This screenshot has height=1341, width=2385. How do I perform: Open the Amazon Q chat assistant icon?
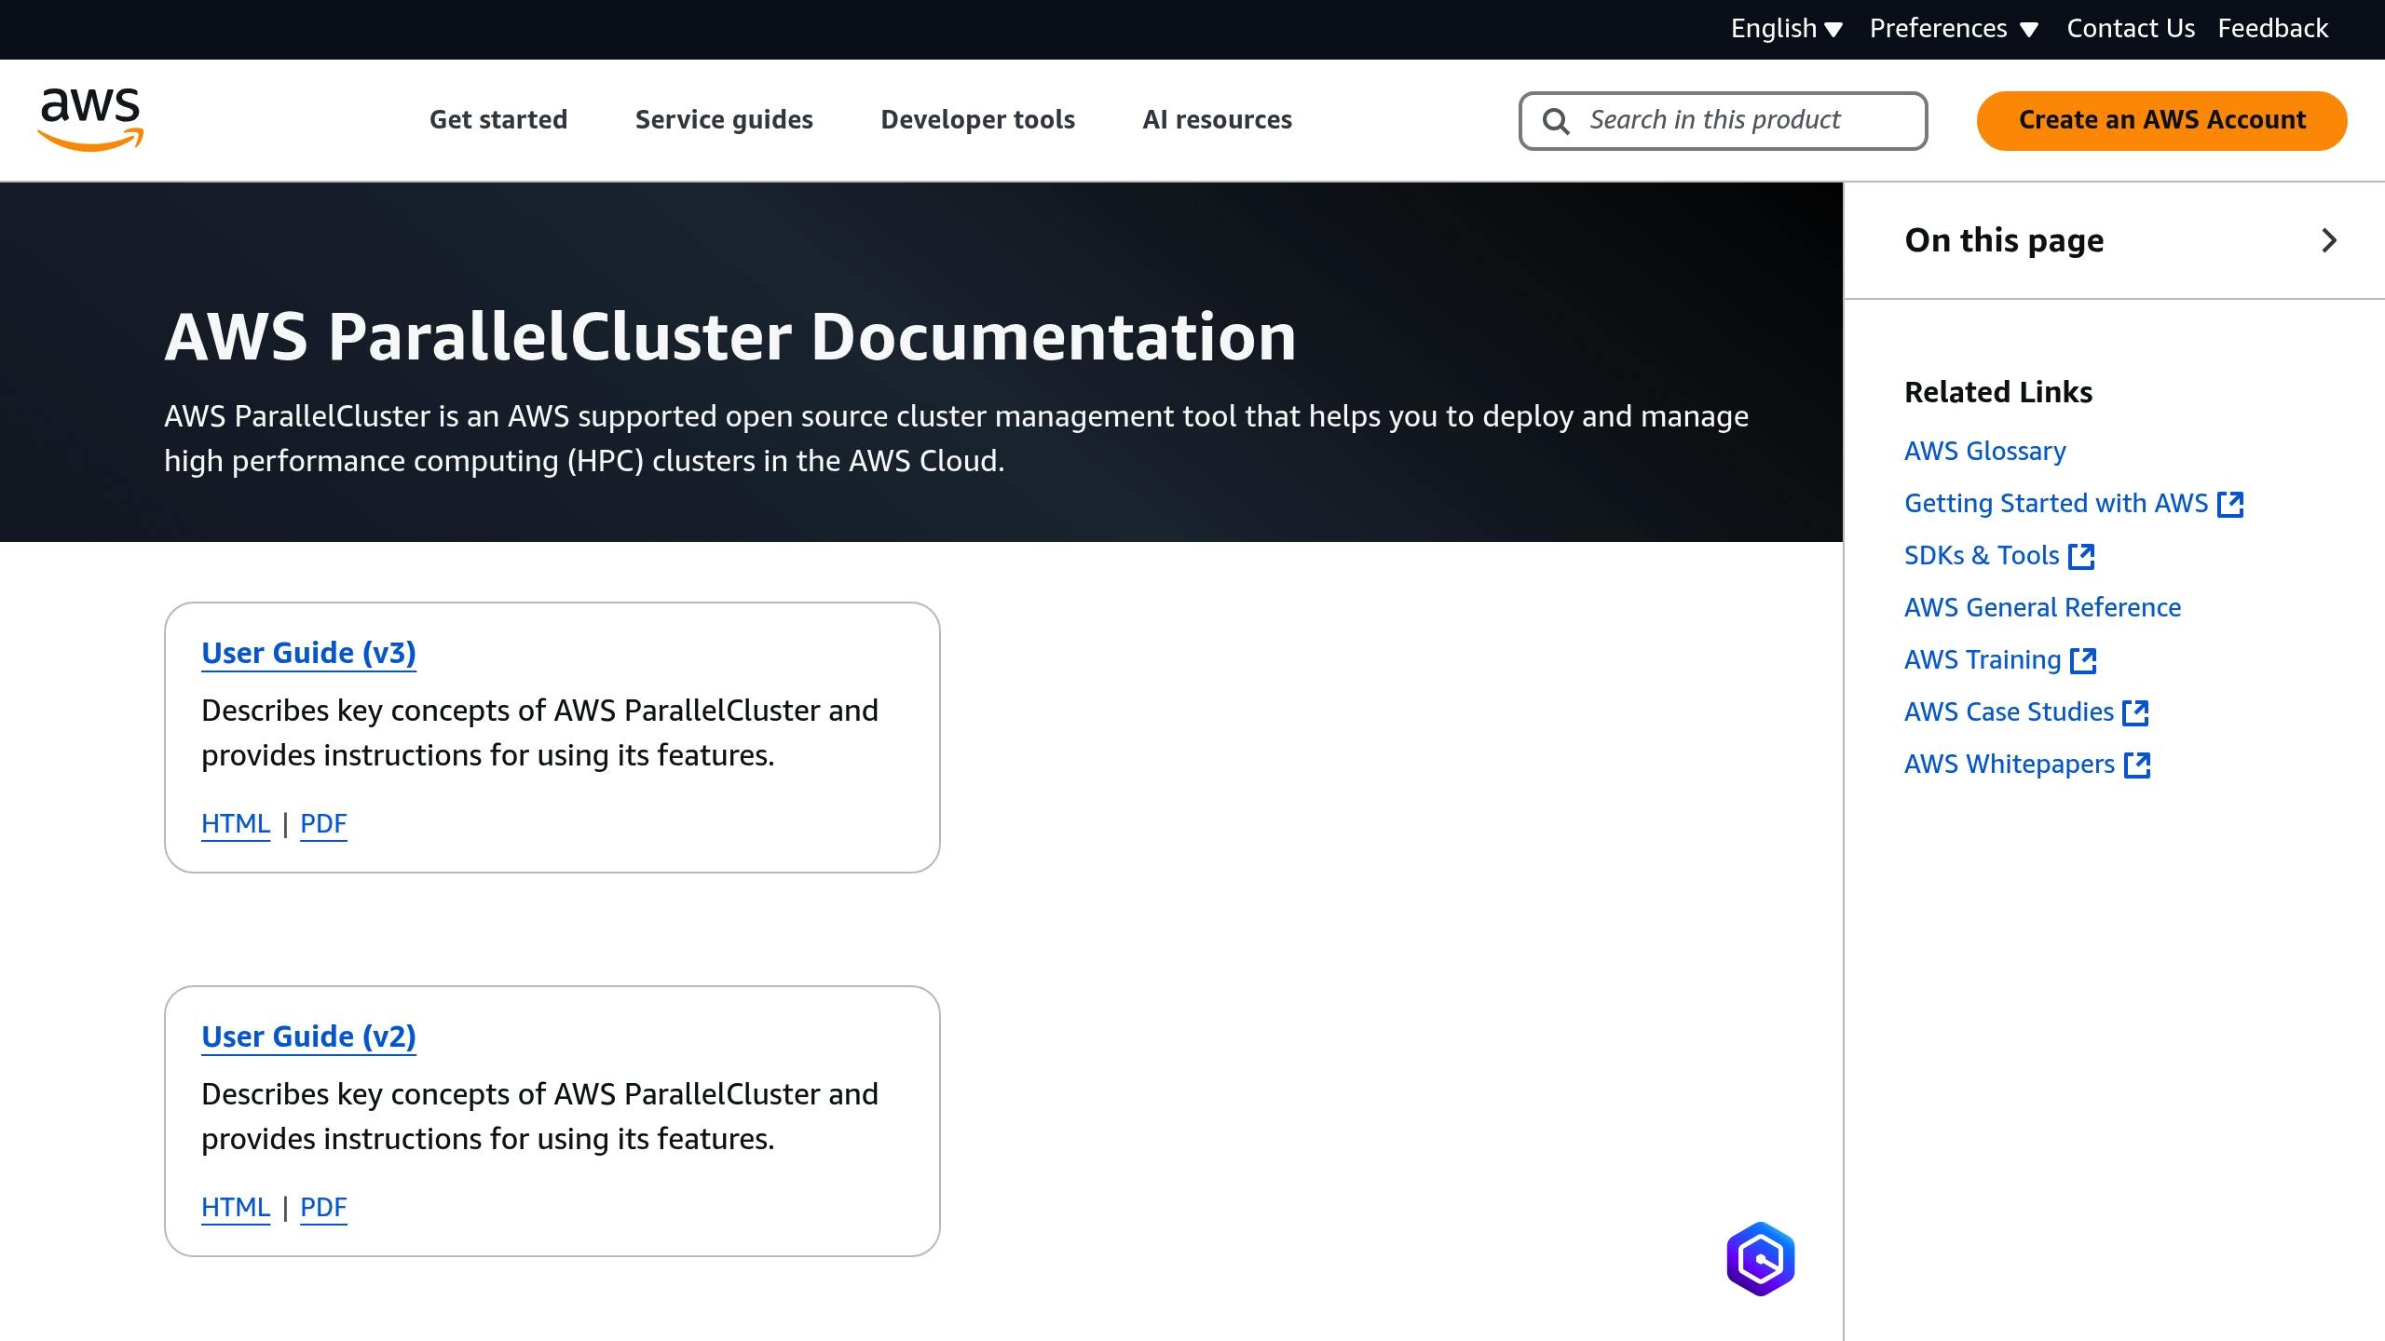[1760, 1259]
